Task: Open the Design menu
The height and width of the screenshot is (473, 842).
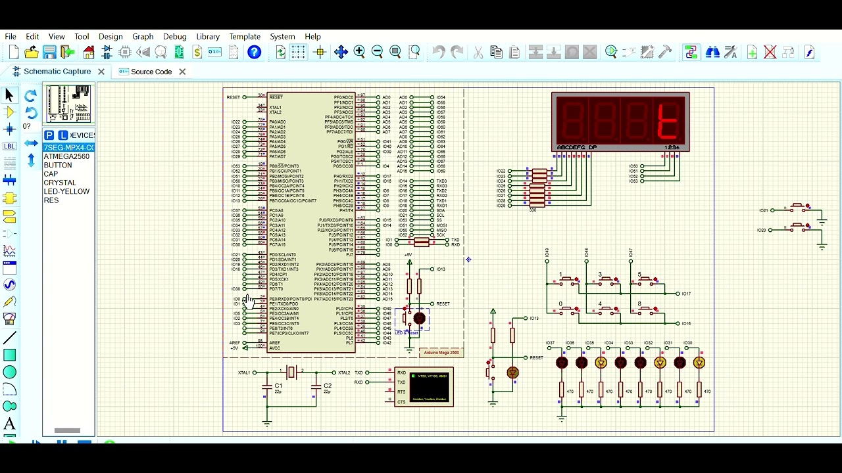Action: tap(111, 37)
